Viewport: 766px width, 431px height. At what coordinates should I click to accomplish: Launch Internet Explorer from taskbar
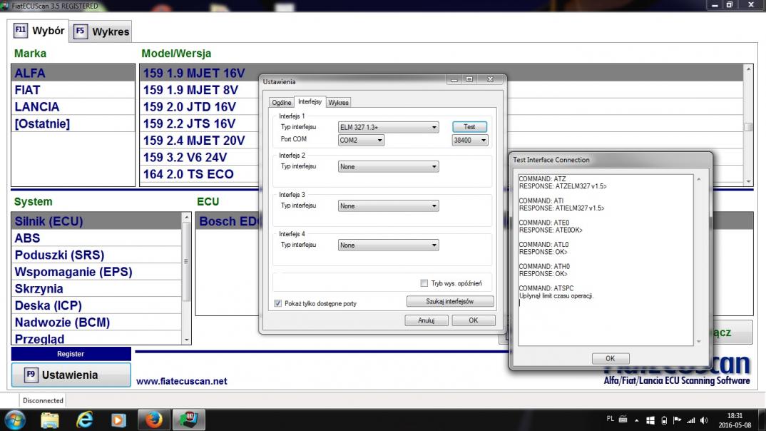click(x=84, y=420)
